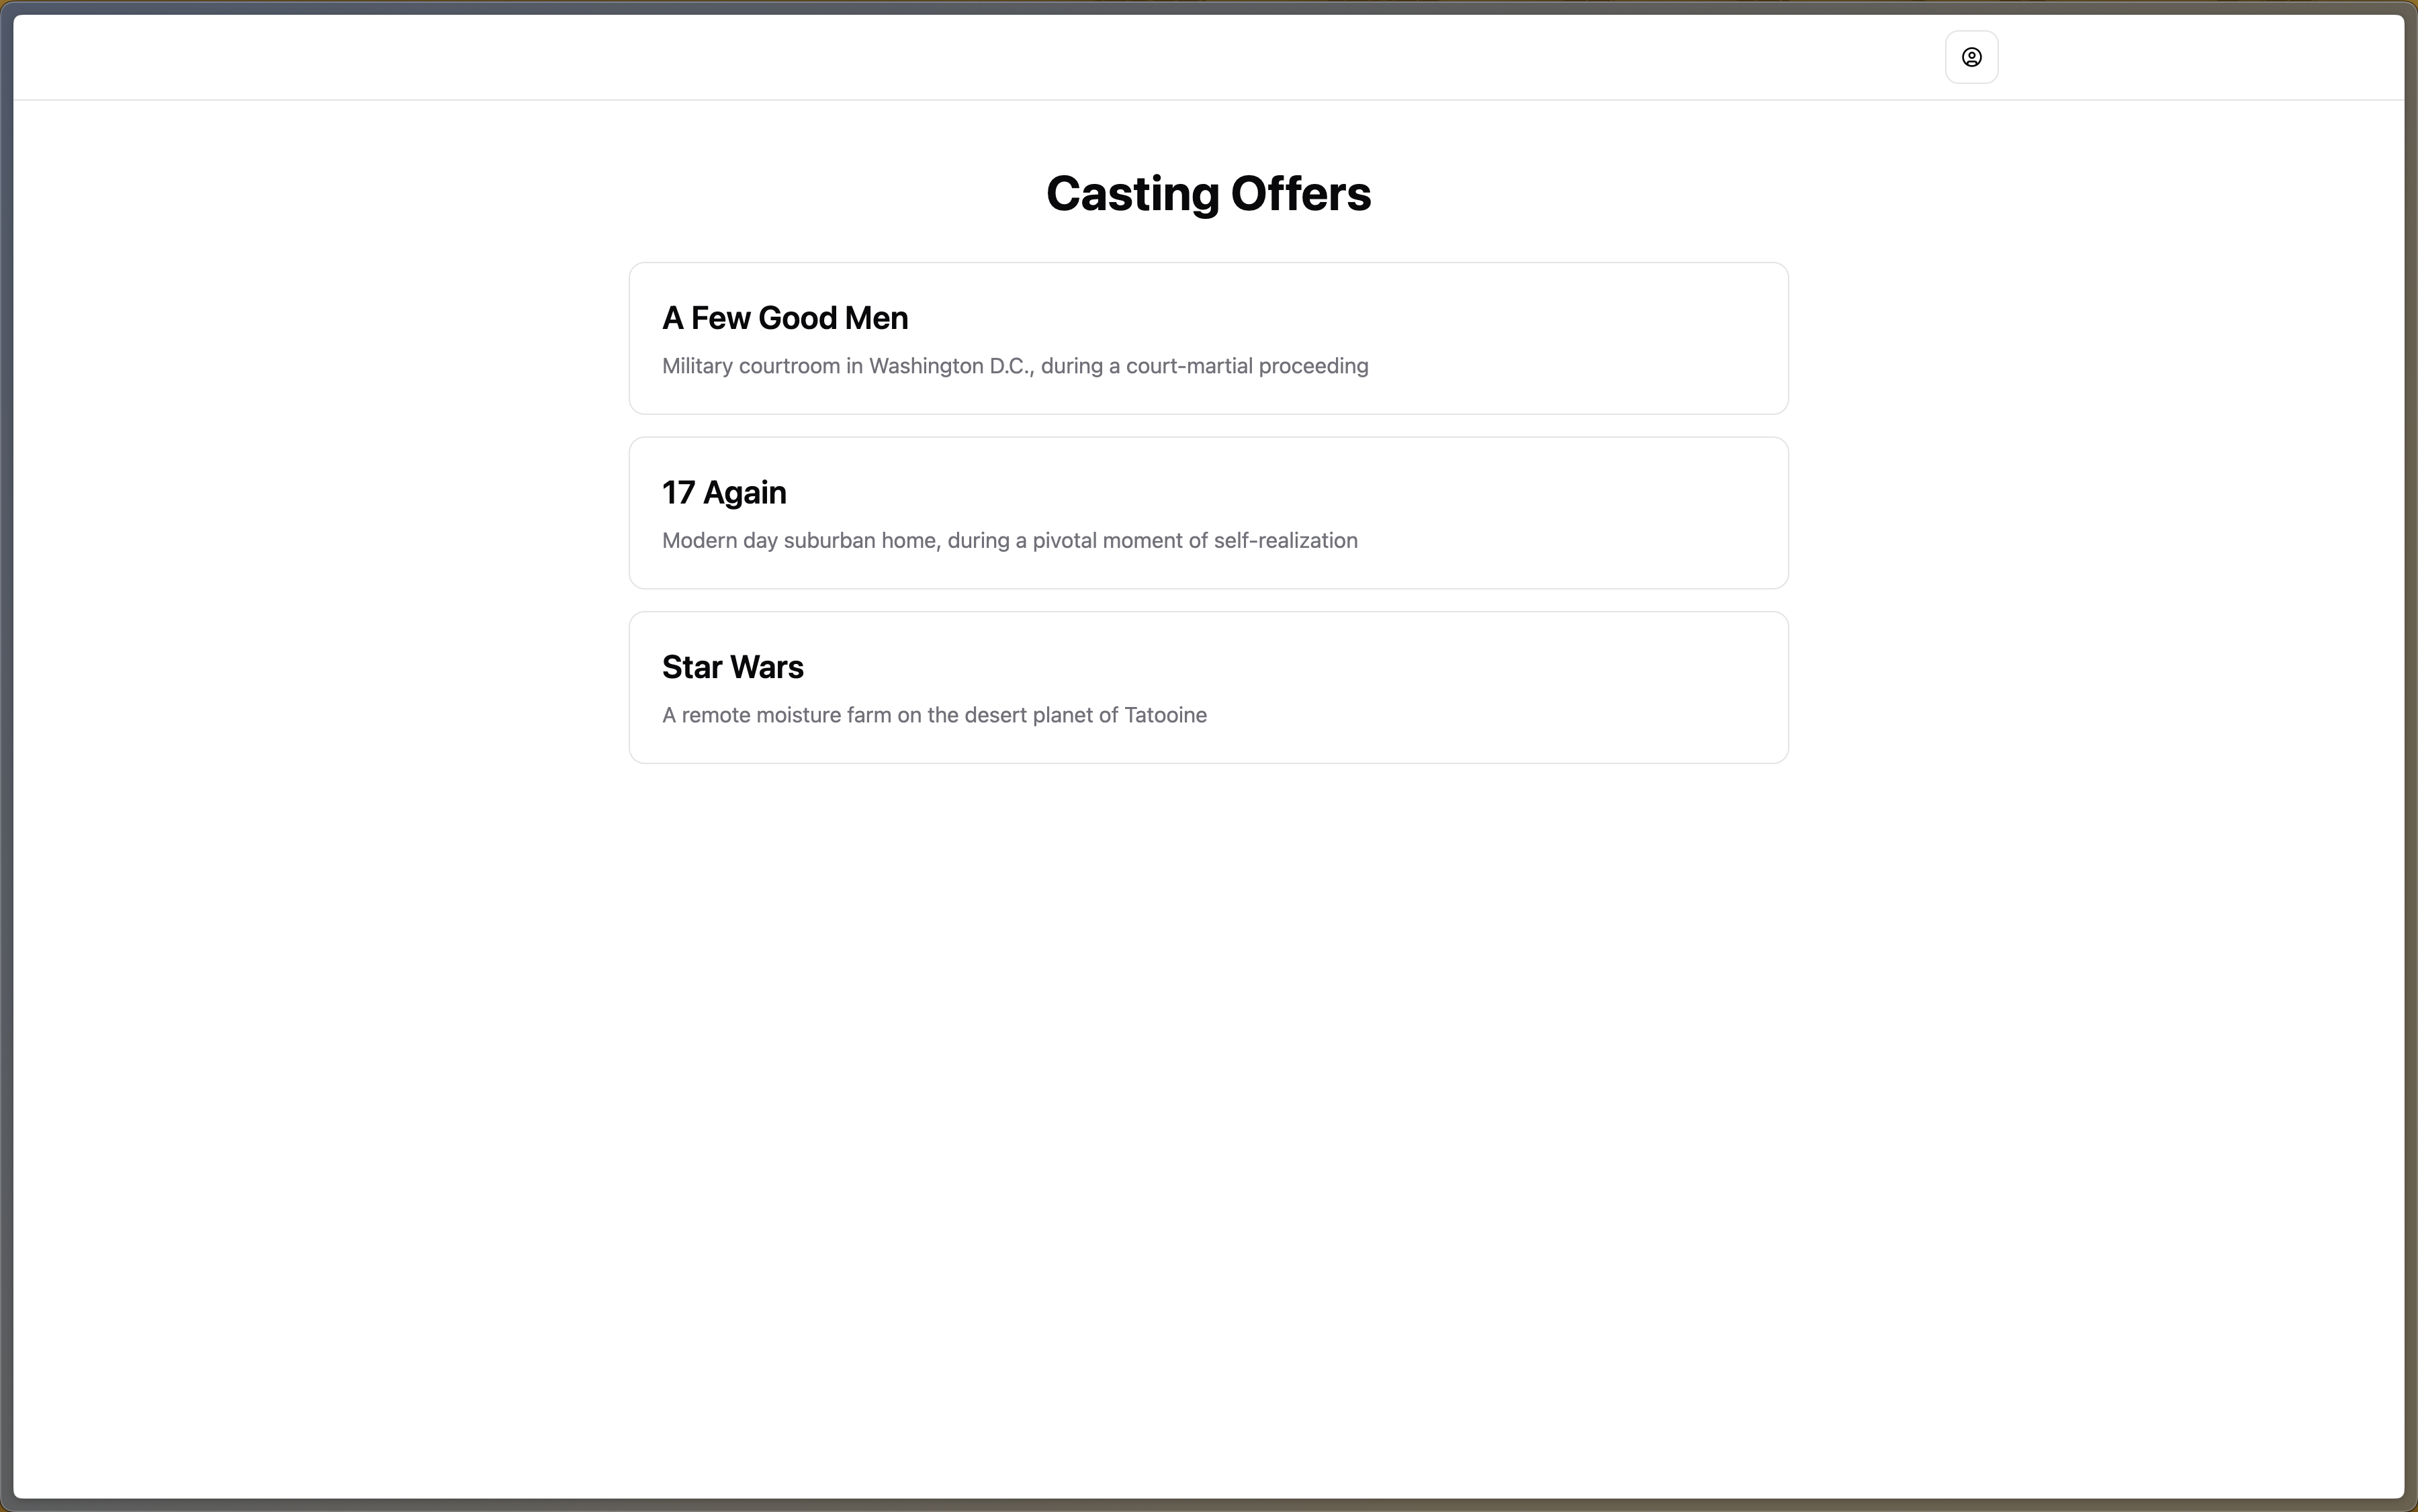
Task: Click the Military courtroom description text
Action: [1014, 366]
